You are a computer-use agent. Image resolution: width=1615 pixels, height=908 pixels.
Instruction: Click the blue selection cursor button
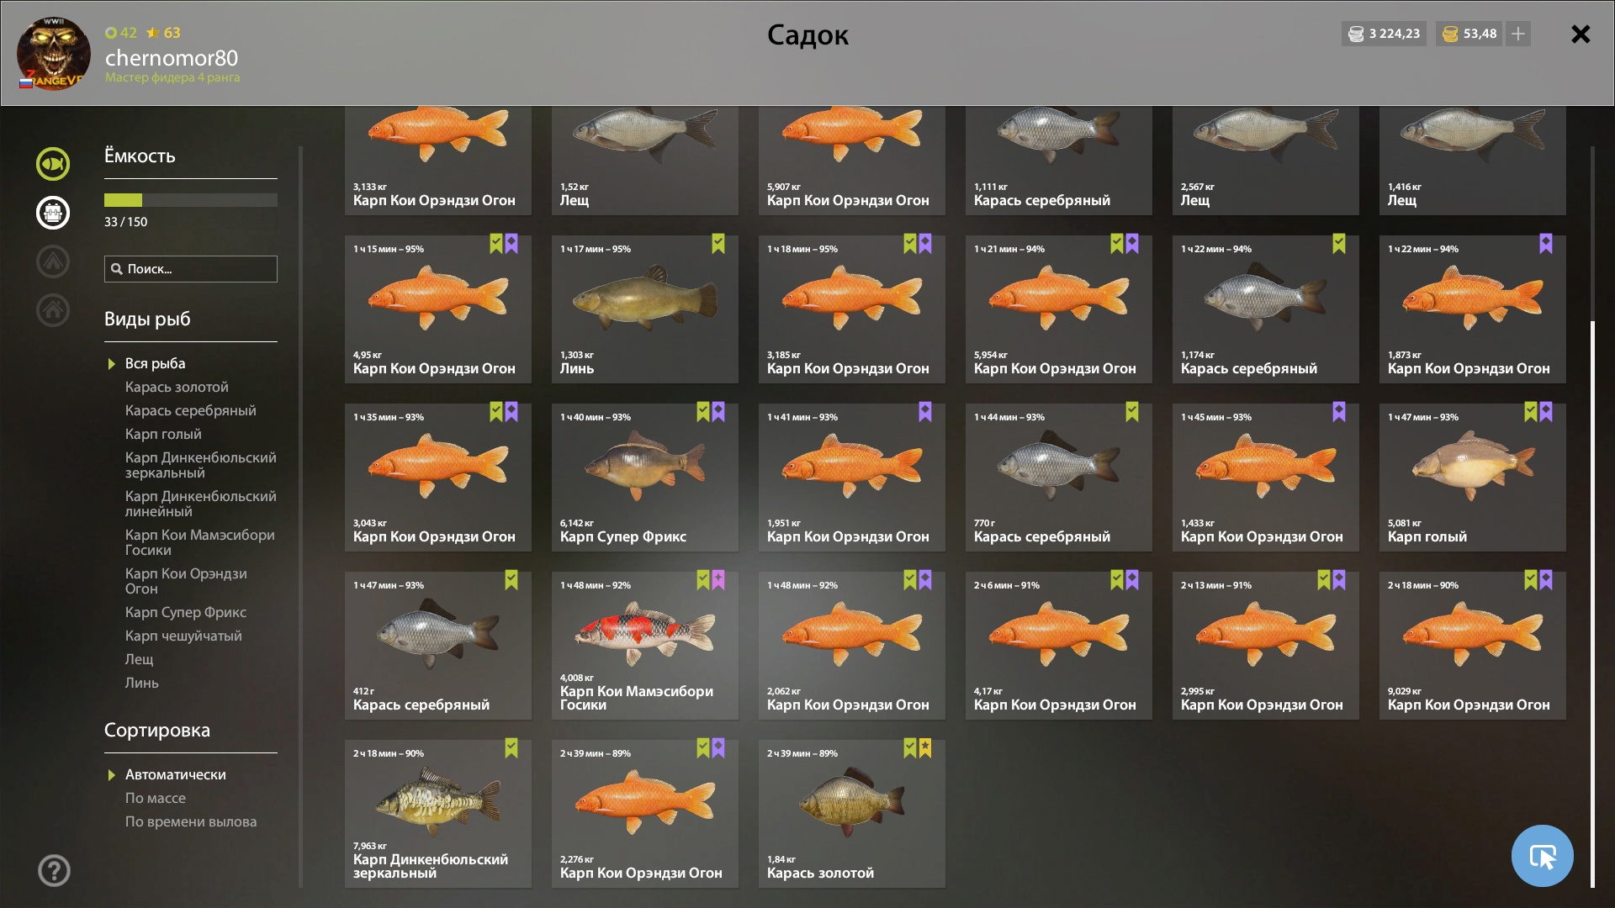(1542, 856)
